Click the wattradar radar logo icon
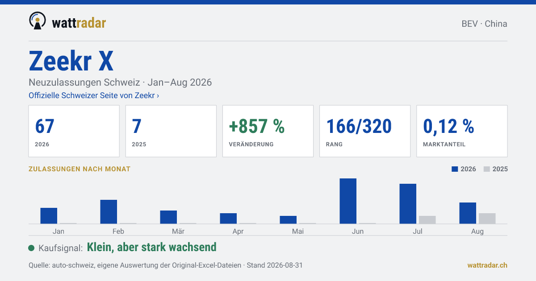 tap(37, 21)
